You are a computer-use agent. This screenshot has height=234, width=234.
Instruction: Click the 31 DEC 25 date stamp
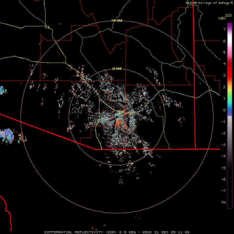pos(165,232)
